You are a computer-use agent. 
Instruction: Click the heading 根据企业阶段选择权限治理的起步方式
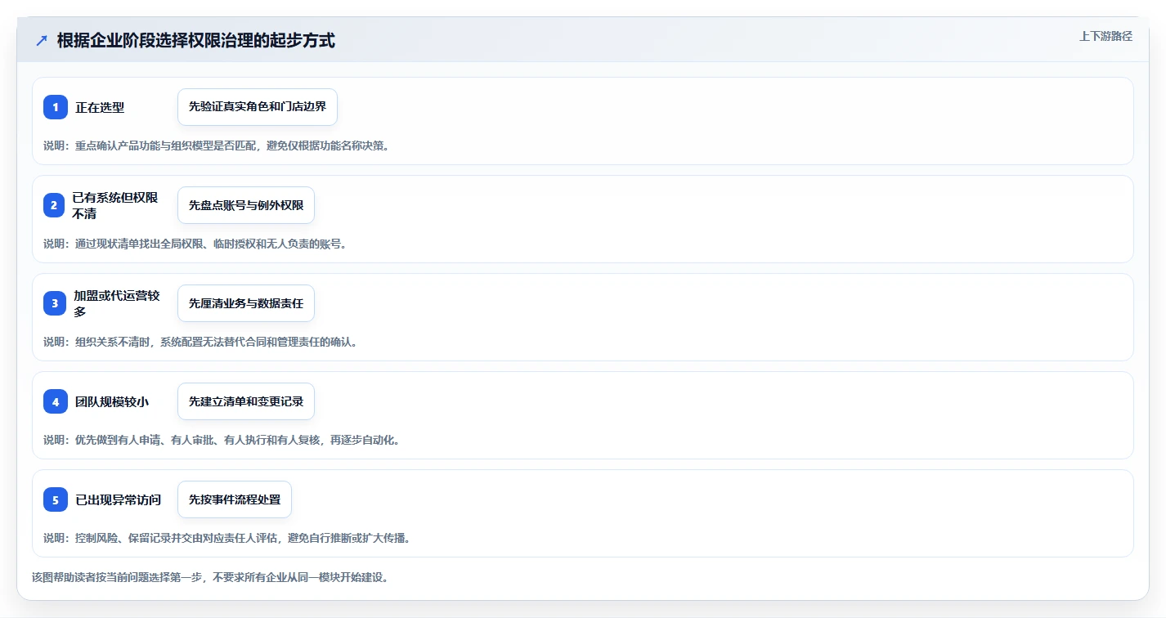tap(196, 40)
